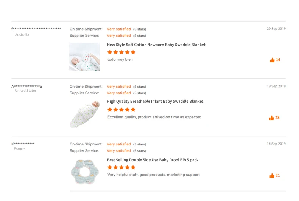
Task: Click the like count 16
Action: [278, 60]
